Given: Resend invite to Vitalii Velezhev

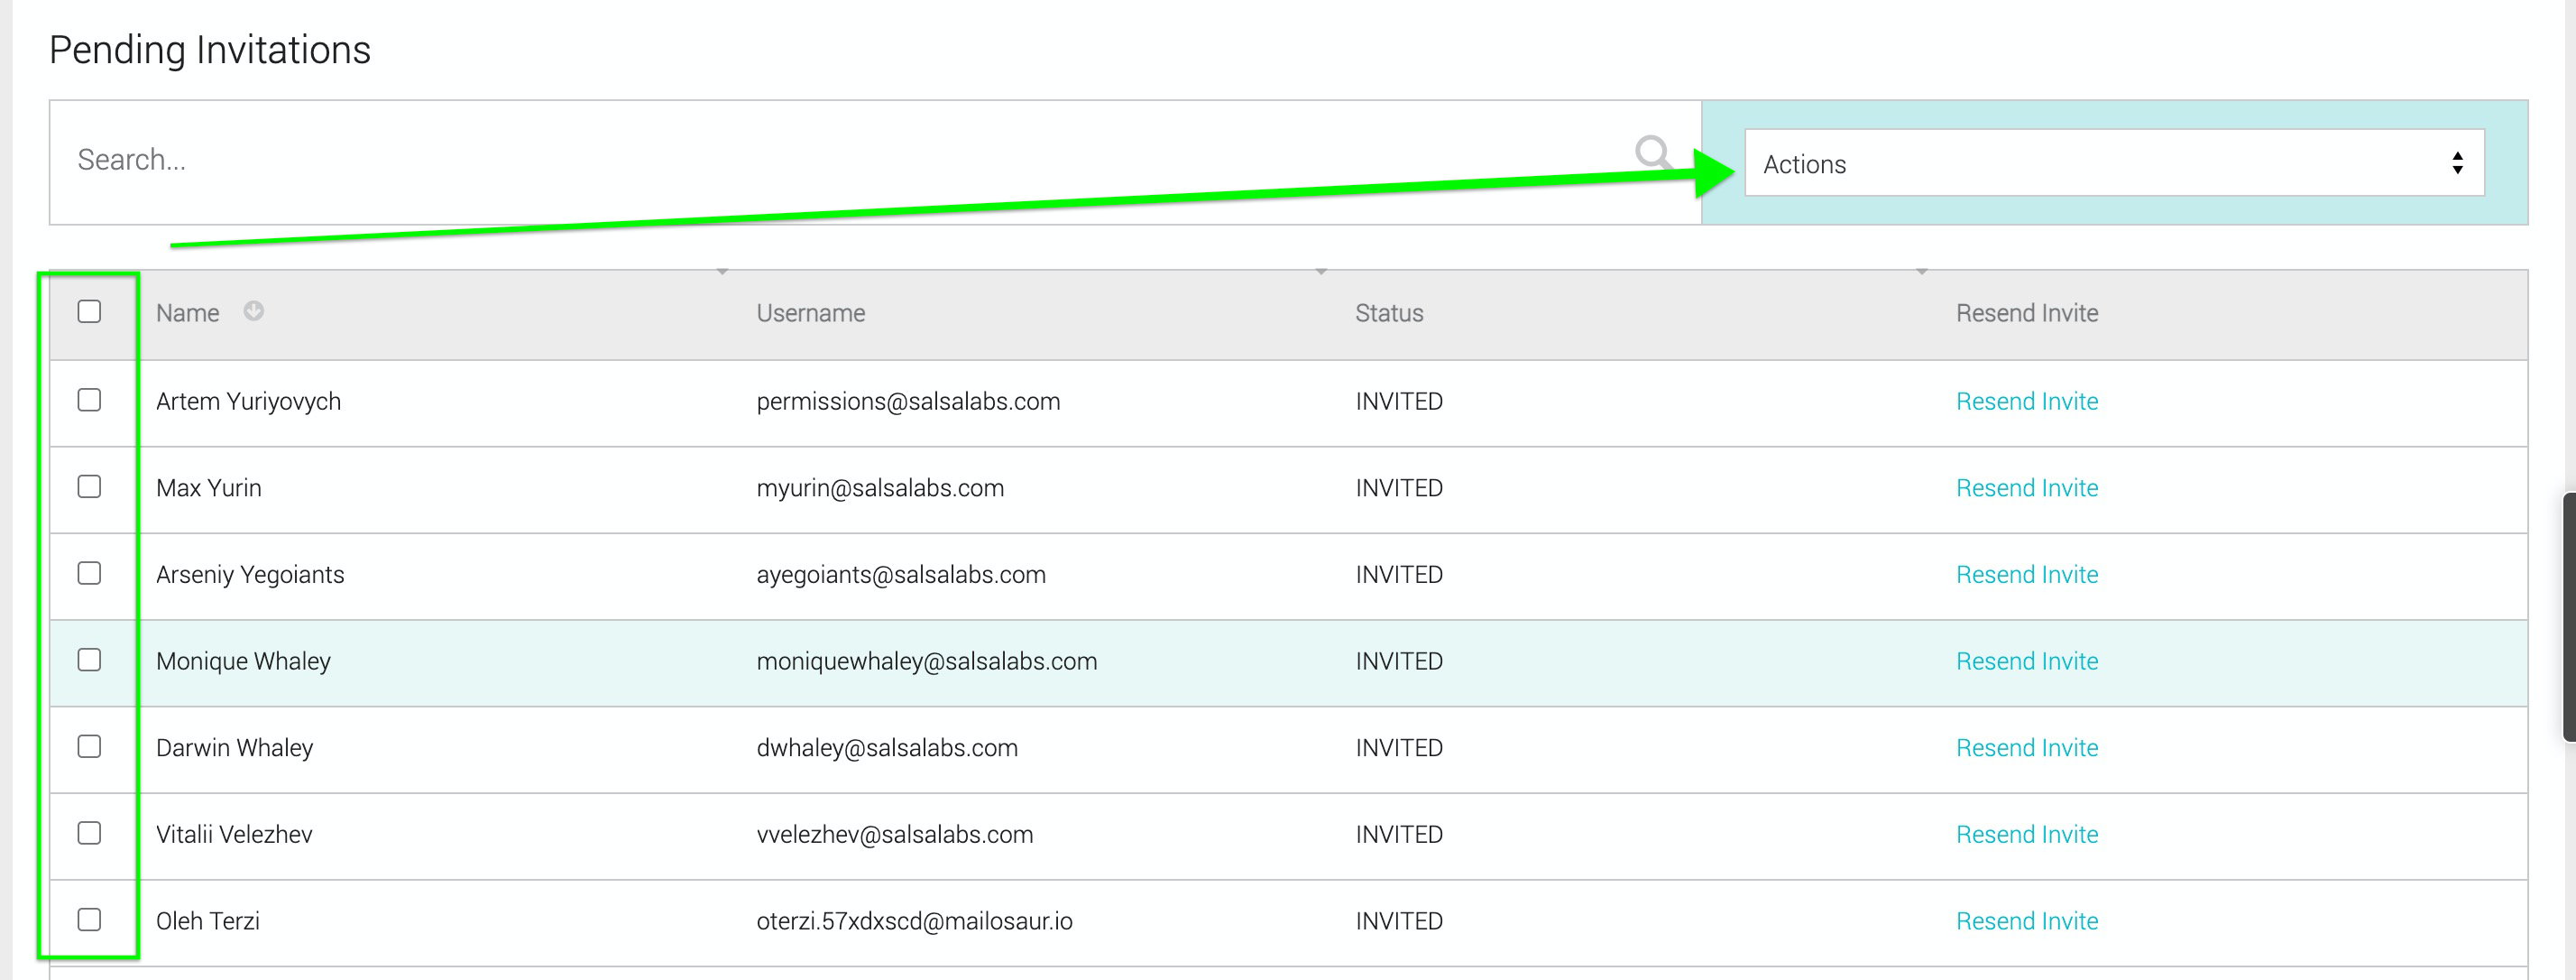Looking at the screenshot, I should [x=2027, y=835].
